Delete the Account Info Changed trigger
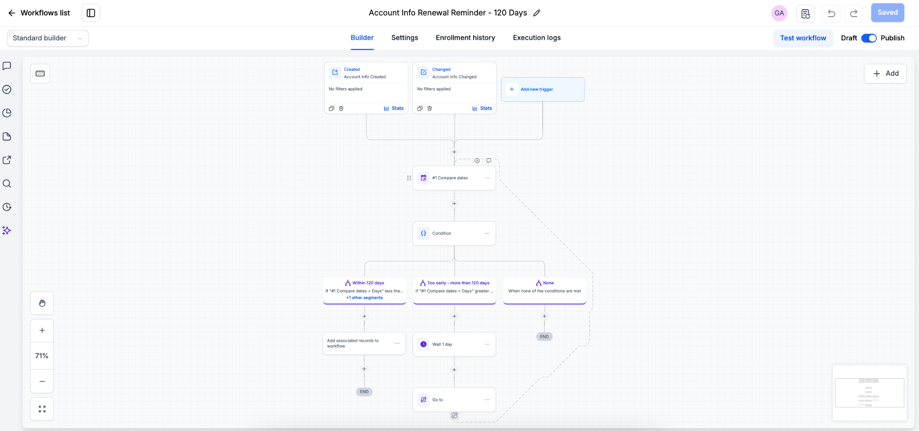 tap(429, 108)
